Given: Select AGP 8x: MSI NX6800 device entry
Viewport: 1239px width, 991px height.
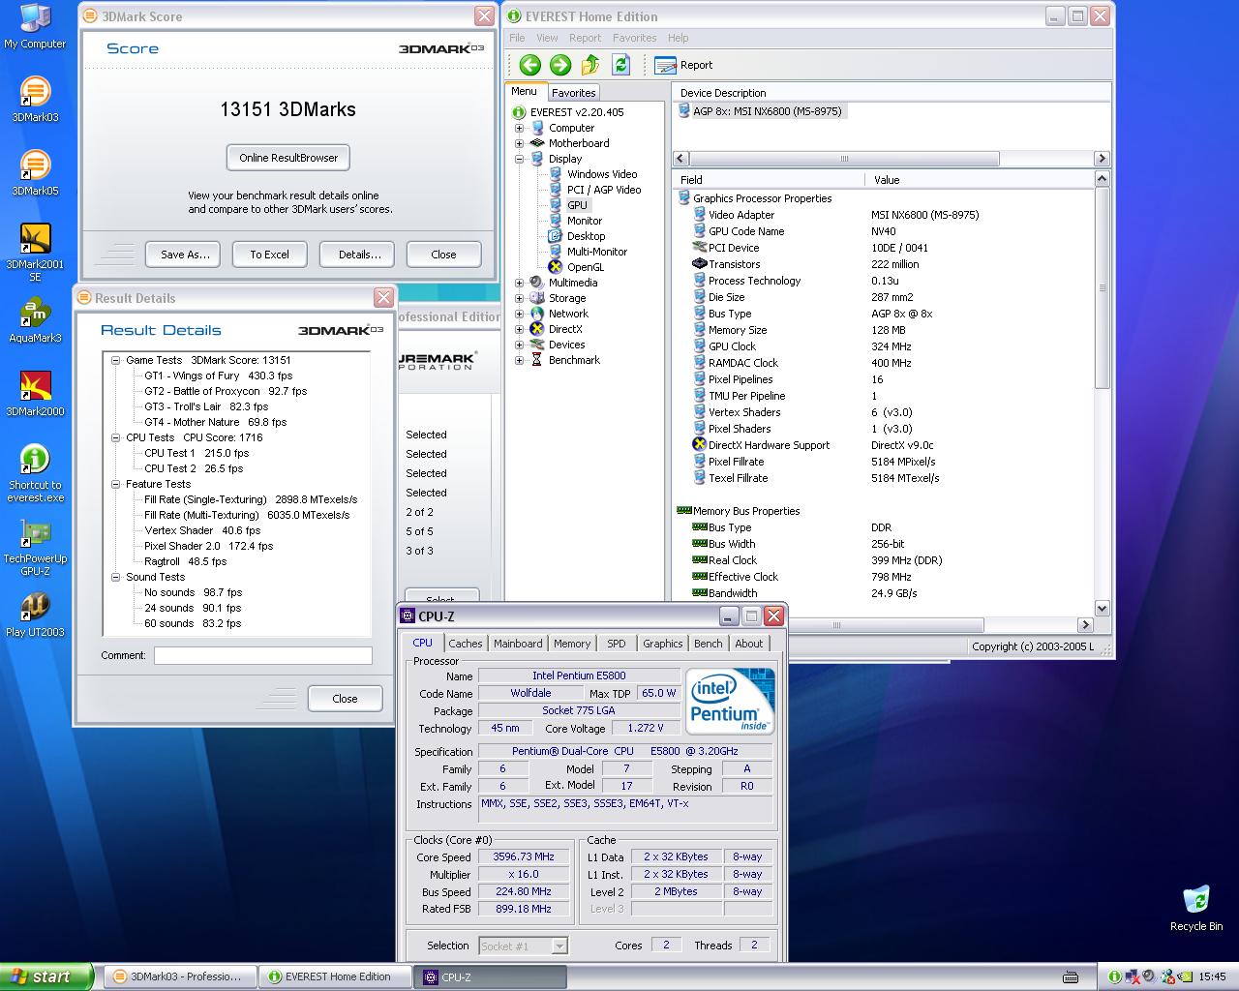Looking at the screenshot, I should pyautogui.click(x=761, y=111).
